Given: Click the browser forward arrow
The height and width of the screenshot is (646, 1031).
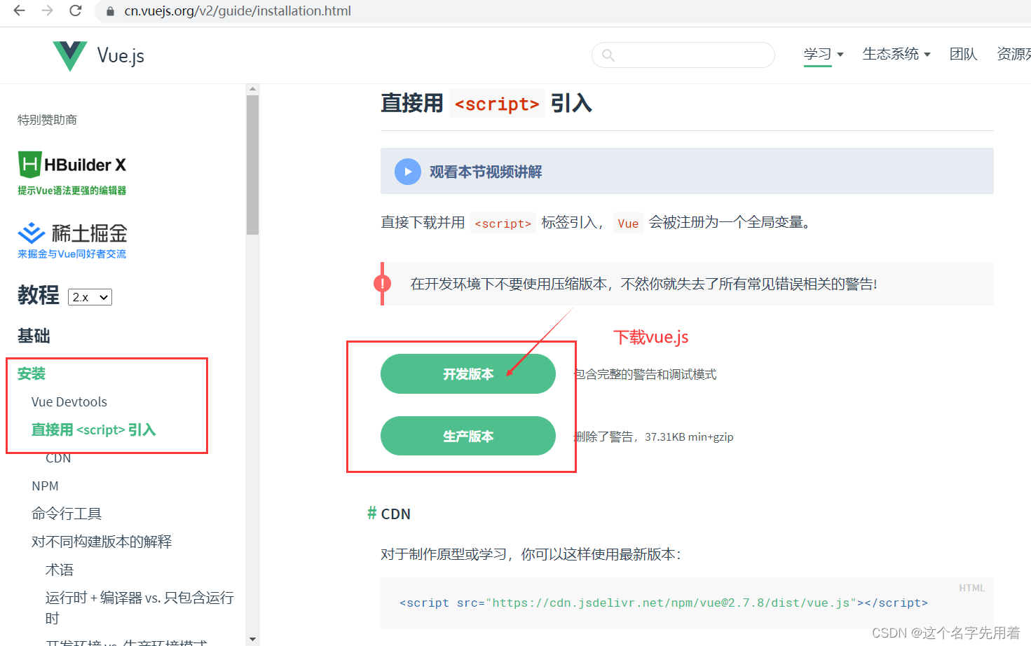Looking at the screenshot, I should pos(47,11).
